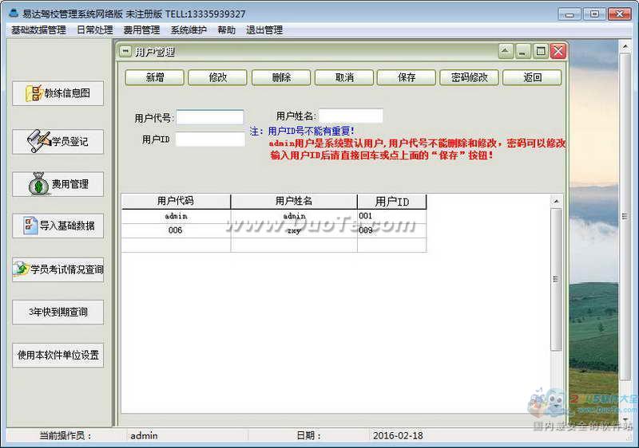Click the 用户姓名 text field

click(x=351, y=116)
